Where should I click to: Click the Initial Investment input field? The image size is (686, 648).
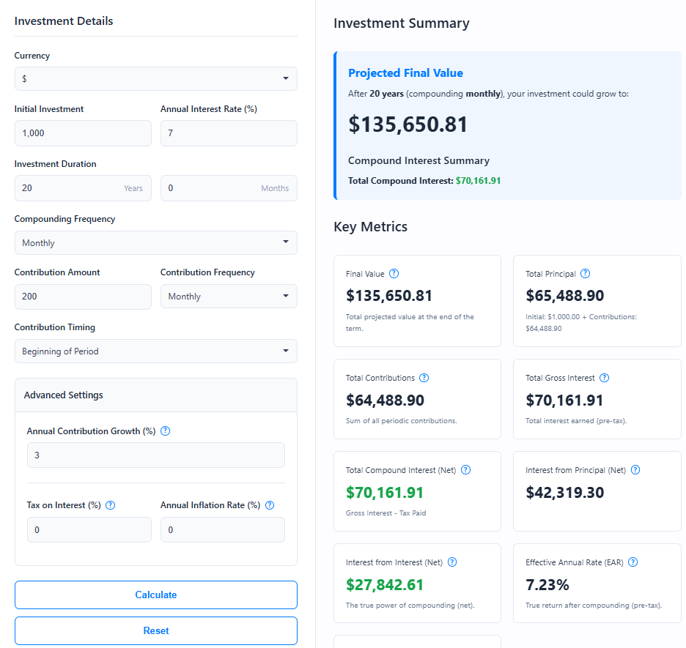[83, 133]
